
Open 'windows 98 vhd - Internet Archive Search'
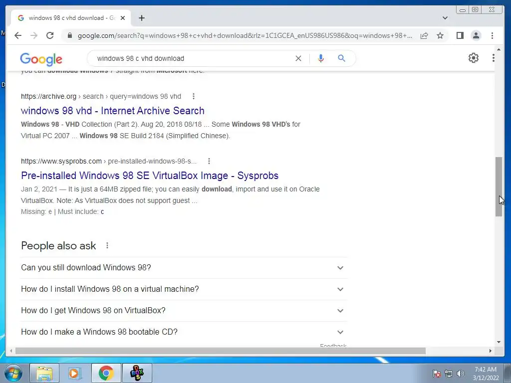tap(113, 111)
